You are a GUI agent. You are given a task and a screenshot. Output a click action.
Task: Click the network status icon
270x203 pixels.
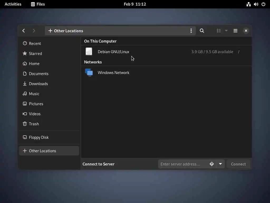[x=248, y=4]
